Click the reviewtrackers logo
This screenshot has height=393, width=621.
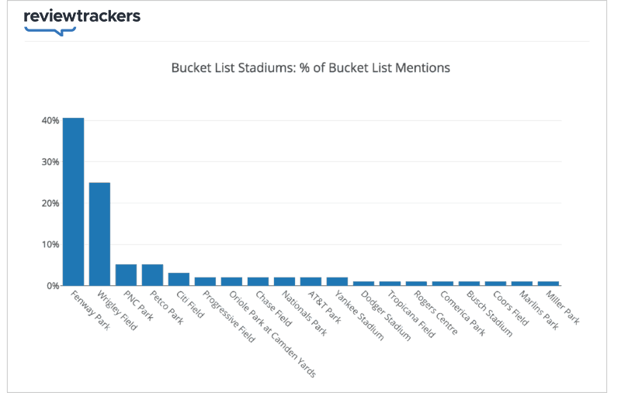(82, 22)
